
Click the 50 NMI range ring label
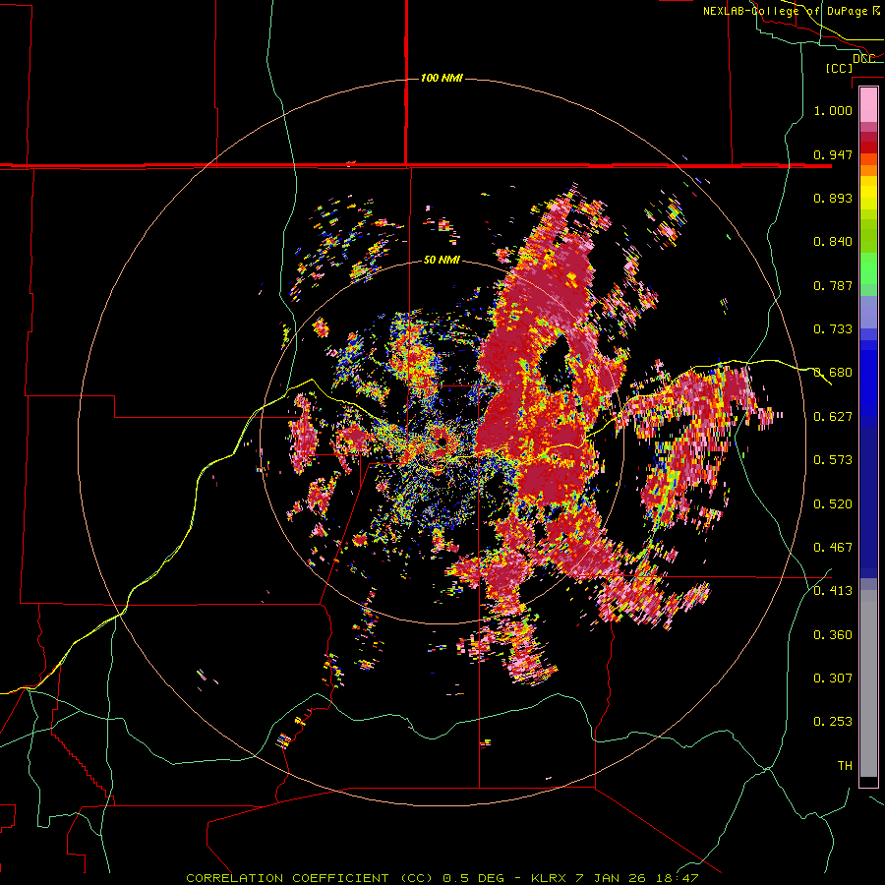click(x=442, y=260)
